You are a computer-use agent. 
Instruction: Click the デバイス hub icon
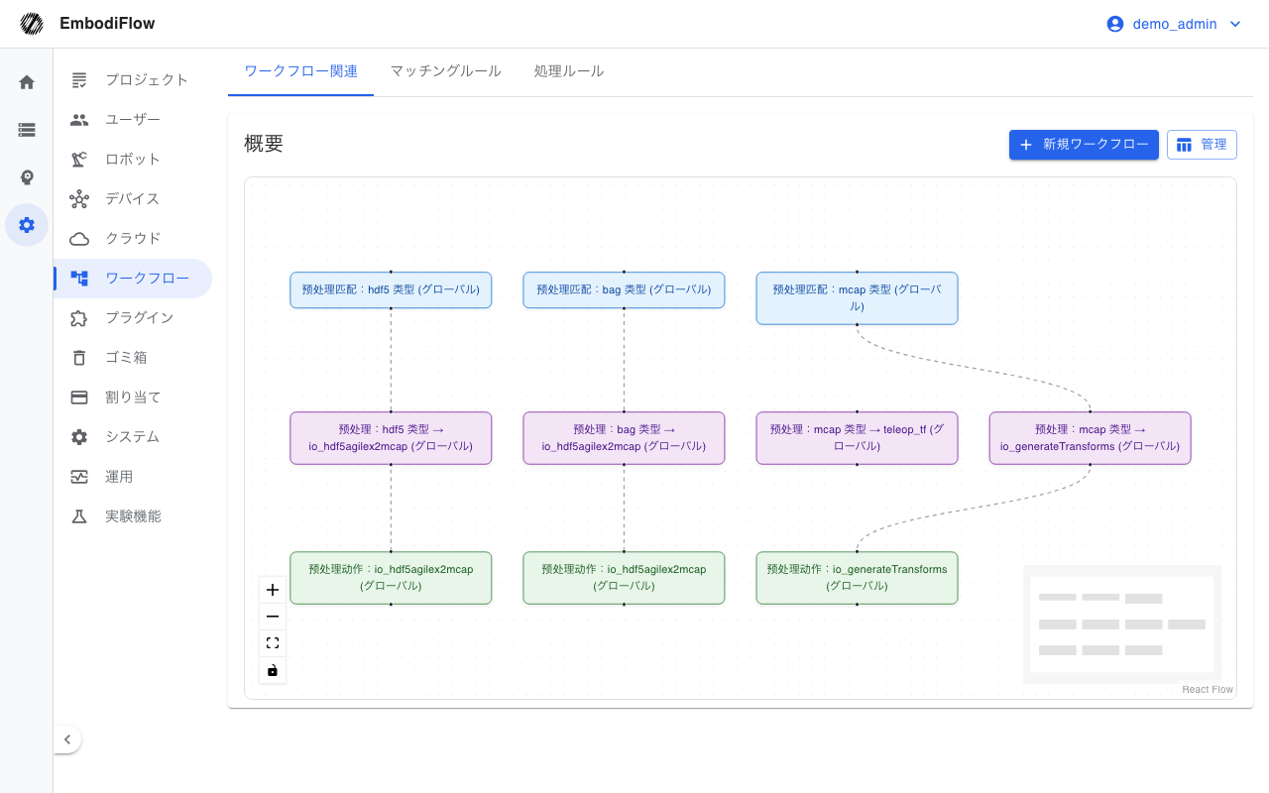(x=79, y=198)
